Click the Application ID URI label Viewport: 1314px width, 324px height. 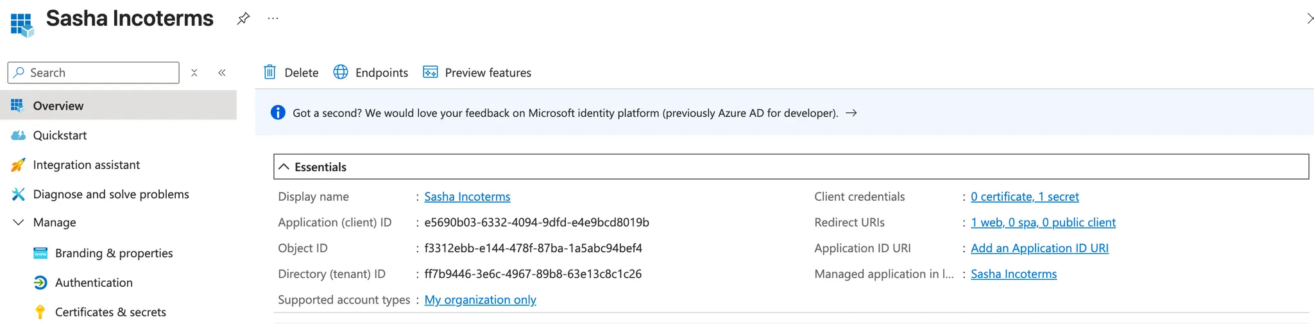(x=862, y=248)
